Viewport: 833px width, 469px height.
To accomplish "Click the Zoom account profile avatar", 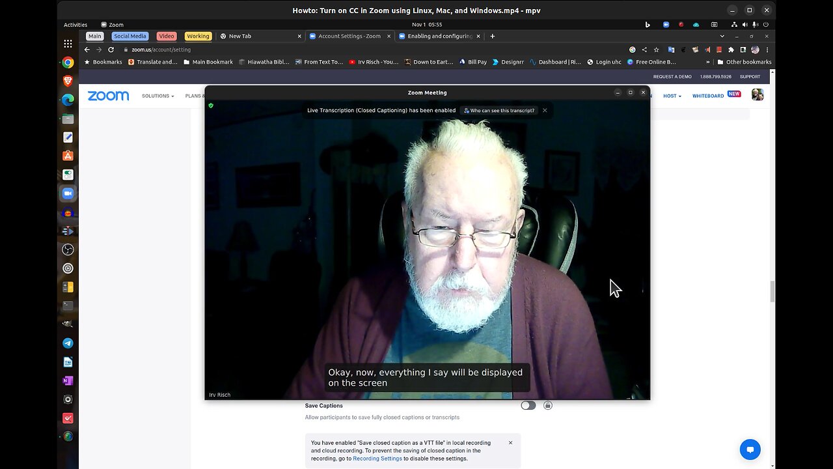I will click(758, 95).
